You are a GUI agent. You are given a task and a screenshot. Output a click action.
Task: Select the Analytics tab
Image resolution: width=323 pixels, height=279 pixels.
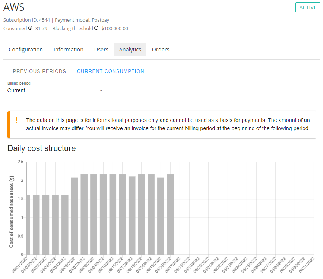pyautogui.click(x=130, y=50)
